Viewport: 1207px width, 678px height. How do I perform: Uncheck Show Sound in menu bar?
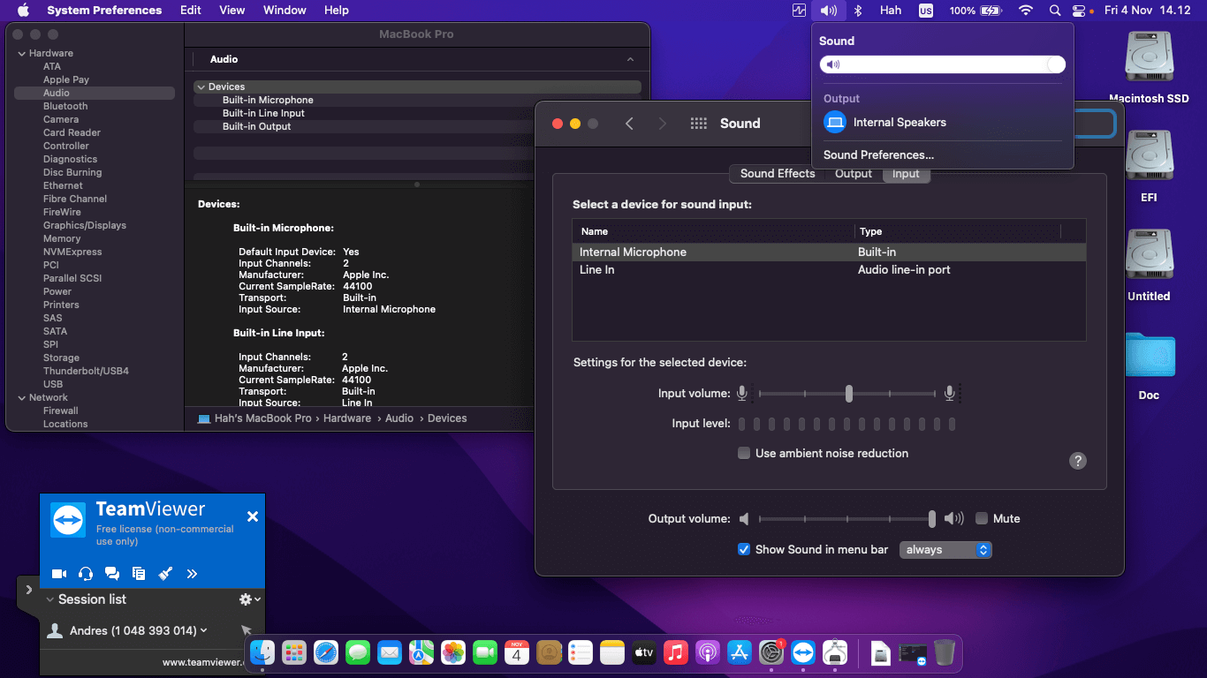(x=744, y=549)
